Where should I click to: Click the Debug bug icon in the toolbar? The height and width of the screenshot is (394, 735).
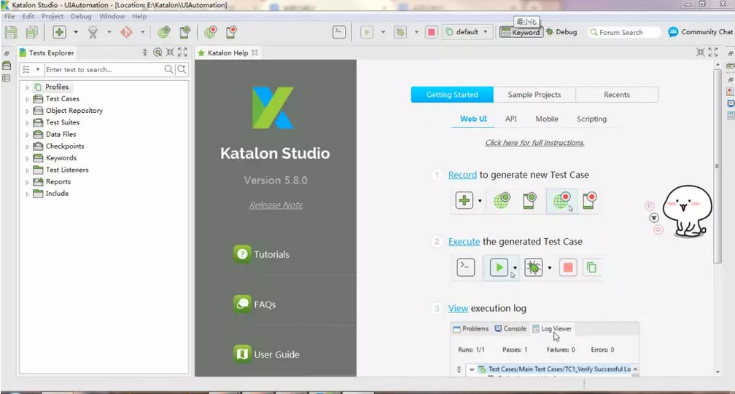click(400, 32)
